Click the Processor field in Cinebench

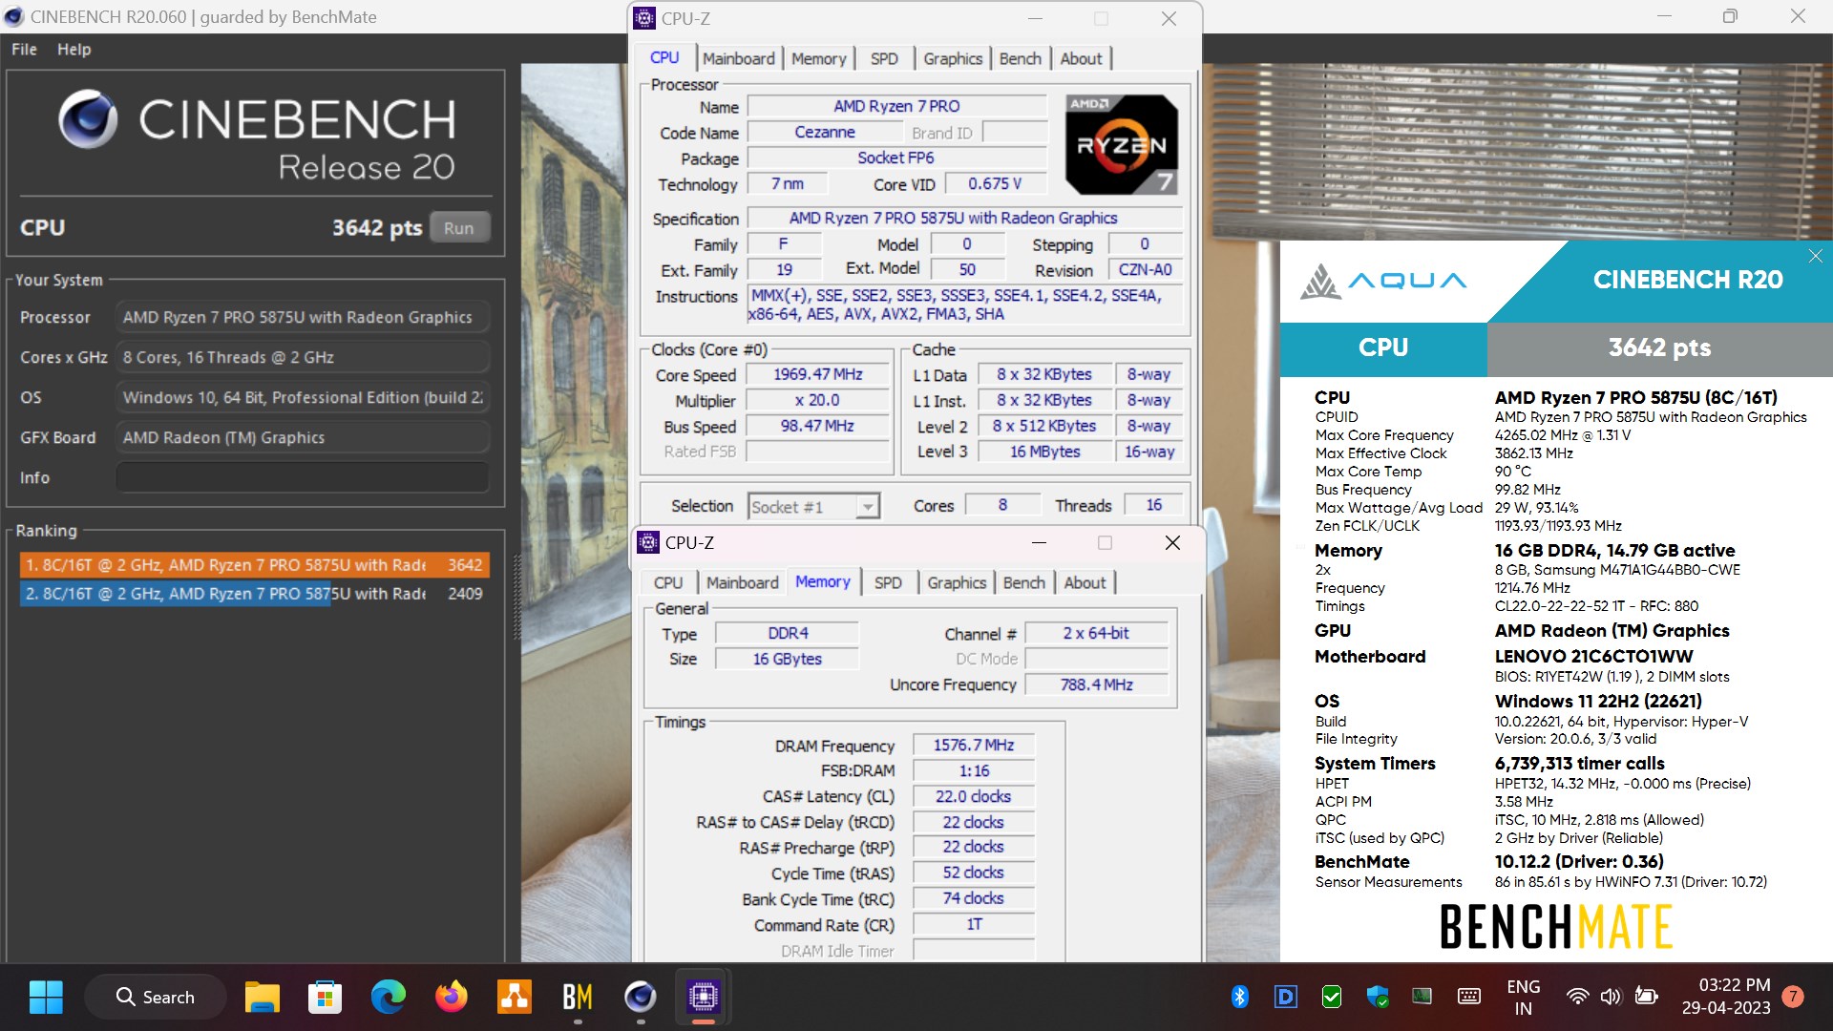[x=302, y=317]
